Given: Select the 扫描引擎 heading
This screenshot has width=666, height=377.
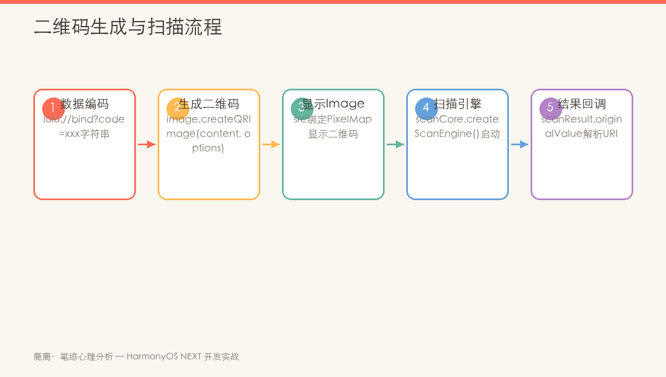Looking at the screenshot, I should [x=457, y=104].
